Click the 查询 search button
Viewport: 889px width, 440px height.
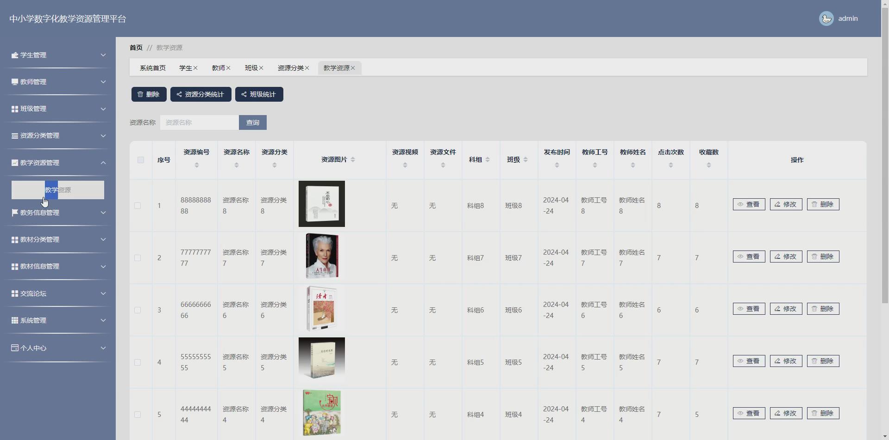pos(253,122)
